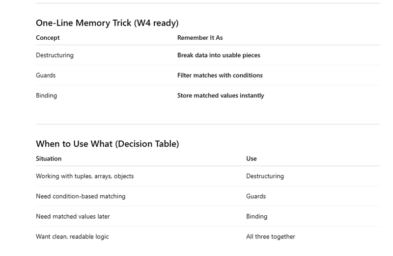Select "Guards" in the Concept column

46,76
